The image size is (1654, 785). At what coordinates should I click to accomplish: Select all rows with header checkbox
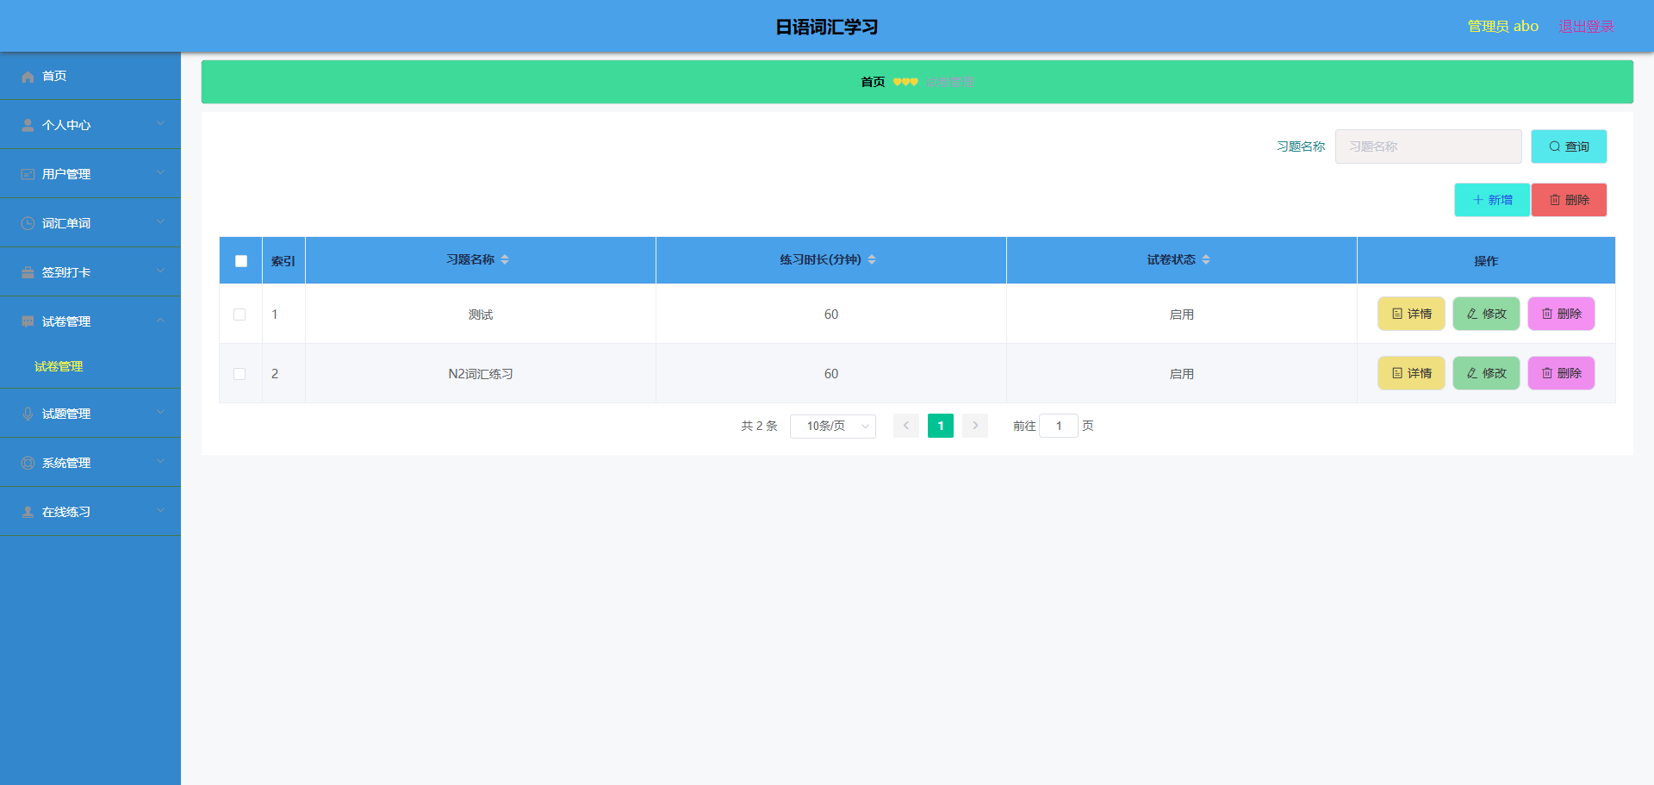tap(241, 261)
